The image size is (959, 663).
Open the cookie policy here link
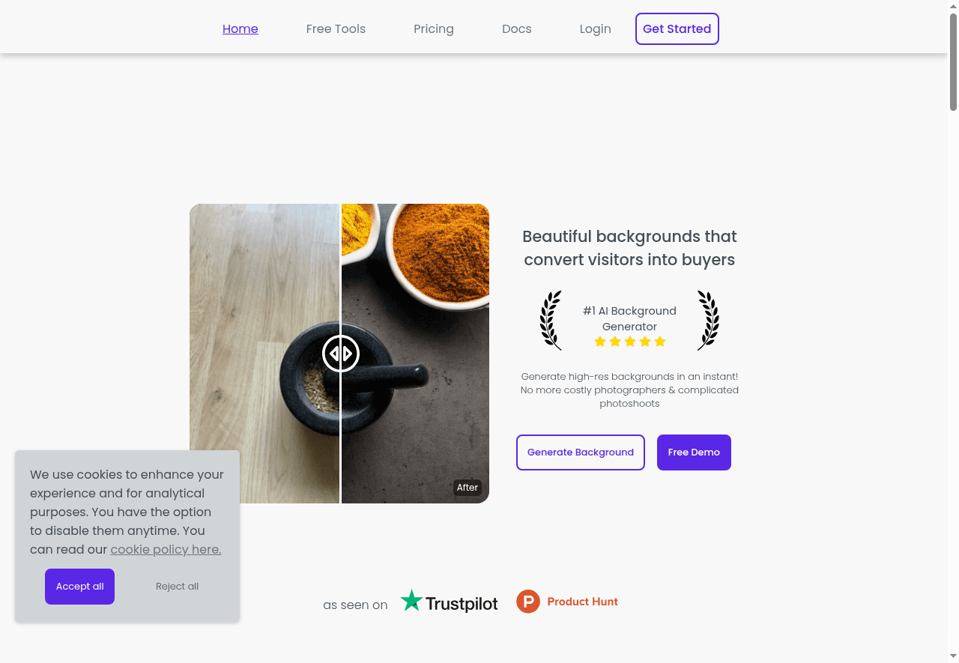(166, 550)
